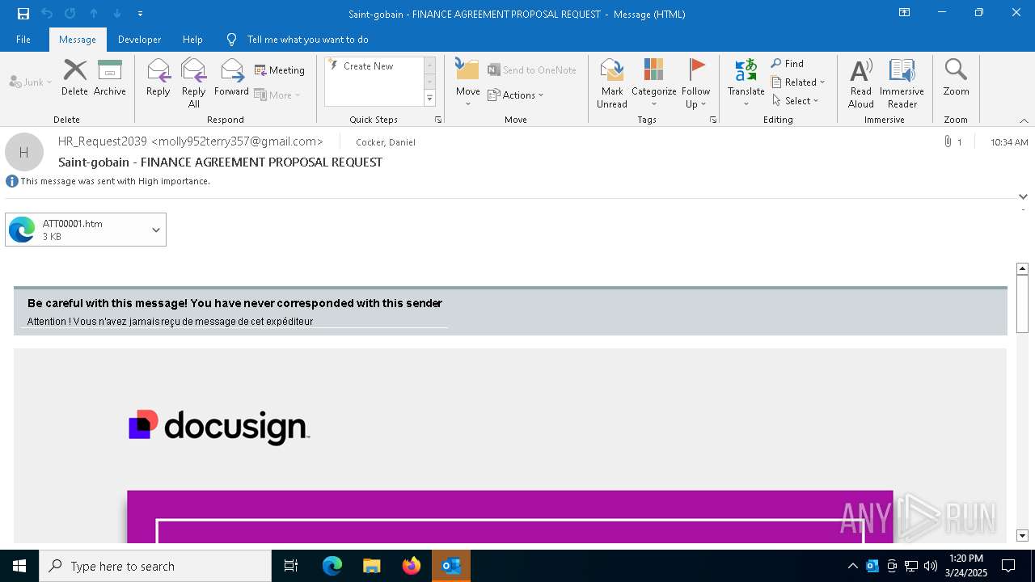Screen dimensions: 1035x582
Task: Go to previous item with up arrow
Action: coord(94,14)
